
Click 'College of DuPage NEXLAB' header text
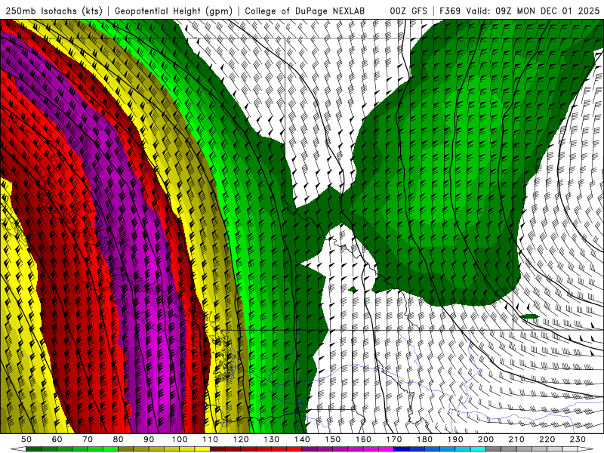pyautogui.click(x=304, y=11)
